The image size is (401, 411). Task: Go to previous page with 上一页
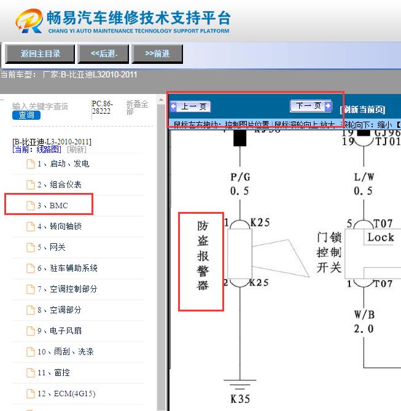(x=190, y=106)
